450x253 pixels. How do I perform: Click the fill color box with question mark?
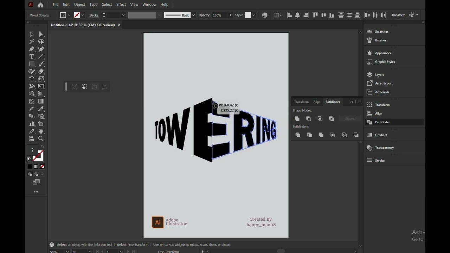click(32, 150)
